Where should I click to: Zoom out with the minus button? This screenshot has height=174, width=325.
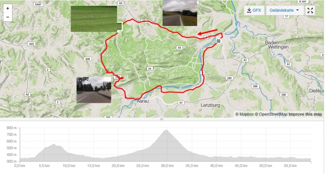8,17
